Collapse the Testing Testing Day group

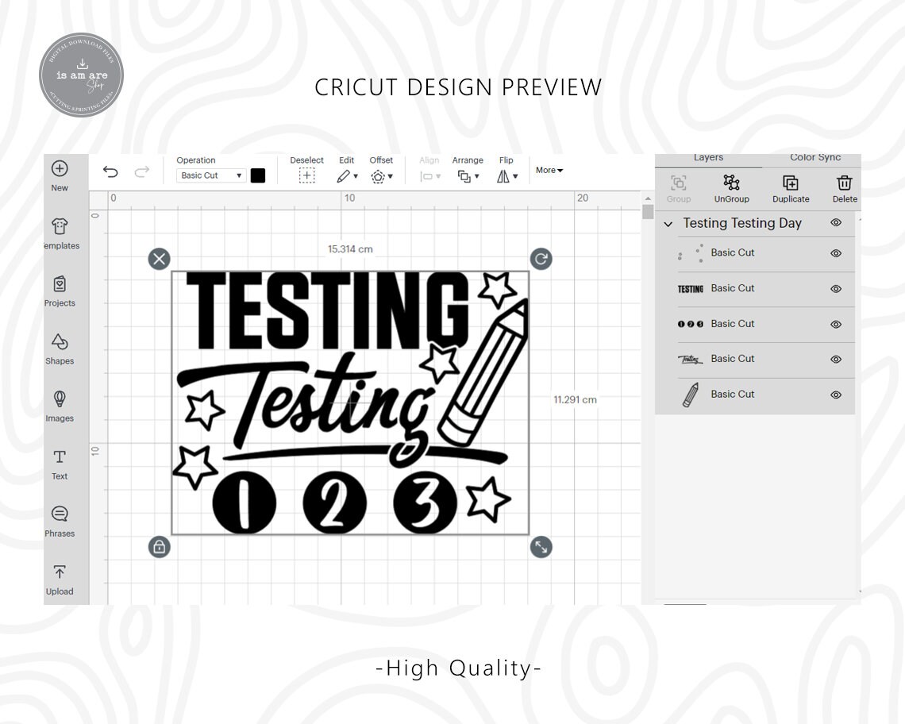668,224
